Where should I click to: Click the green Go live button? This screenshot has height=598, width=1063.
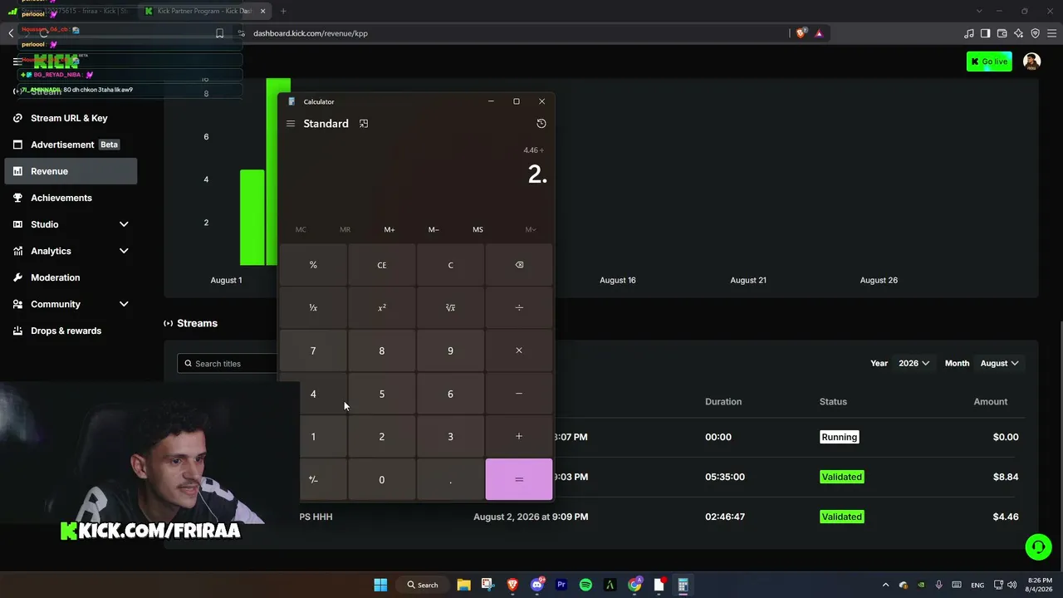point(989,61)
